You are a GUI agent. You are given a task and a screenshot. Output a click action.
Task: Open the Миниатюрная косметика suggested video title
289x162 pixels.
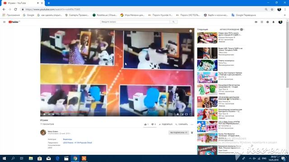point(230,110)
